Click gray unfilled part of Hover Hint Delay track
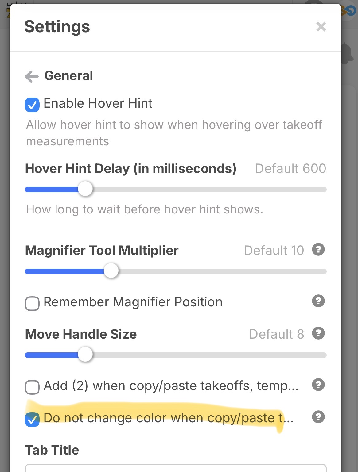Screen dimensions: 358x472 pos(209,190)
